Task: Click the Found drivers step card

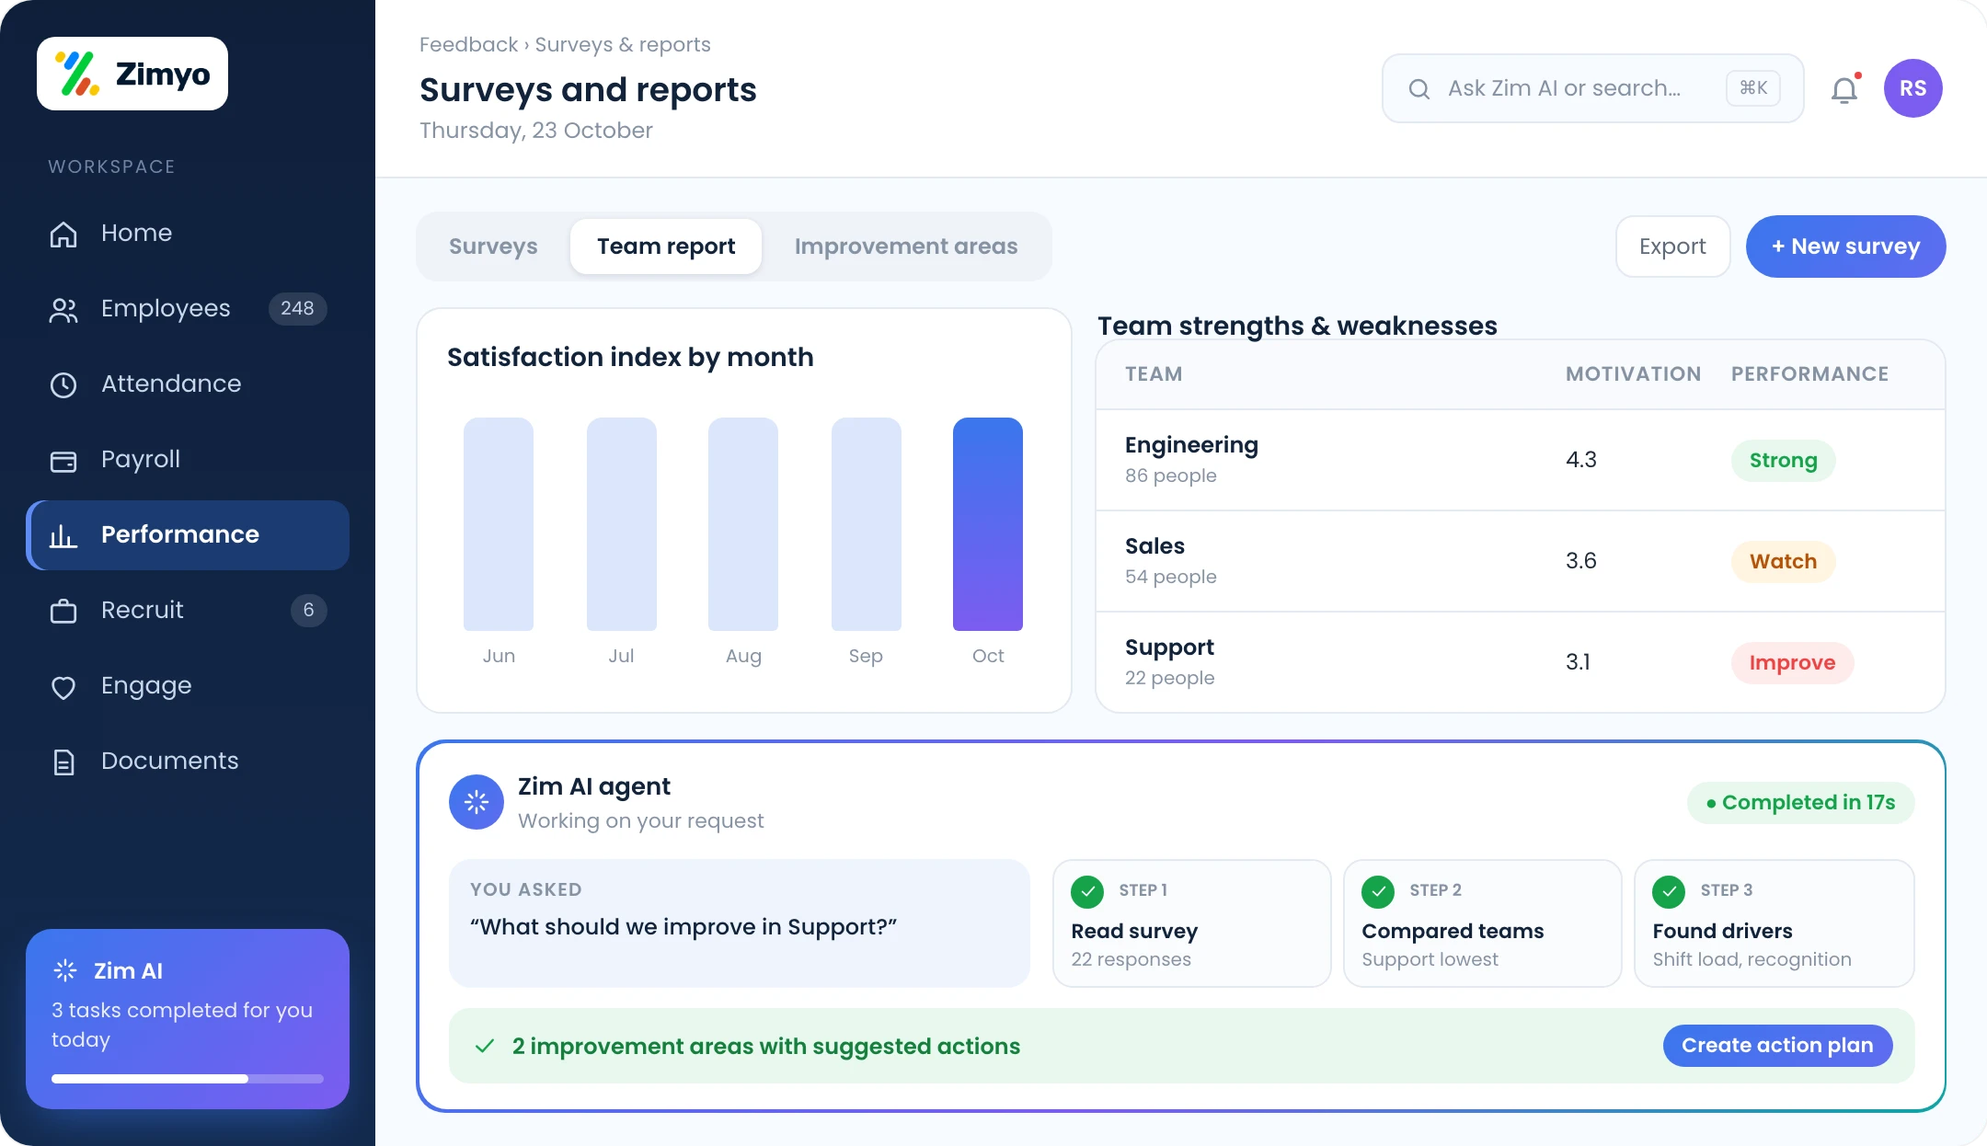Action: tap(1774, 923)
